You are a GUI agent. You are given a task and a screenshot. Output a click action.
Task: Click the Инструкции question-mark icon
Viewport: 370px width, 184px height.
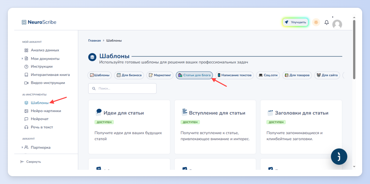(x=26, y=67)
